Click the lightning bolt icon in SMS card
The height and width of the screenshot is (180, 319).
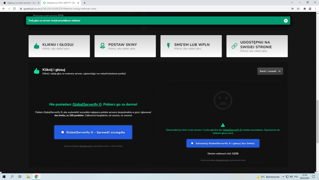point(168,46)
